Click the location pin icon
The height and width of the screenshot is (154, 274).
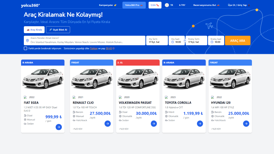[27, 40]
